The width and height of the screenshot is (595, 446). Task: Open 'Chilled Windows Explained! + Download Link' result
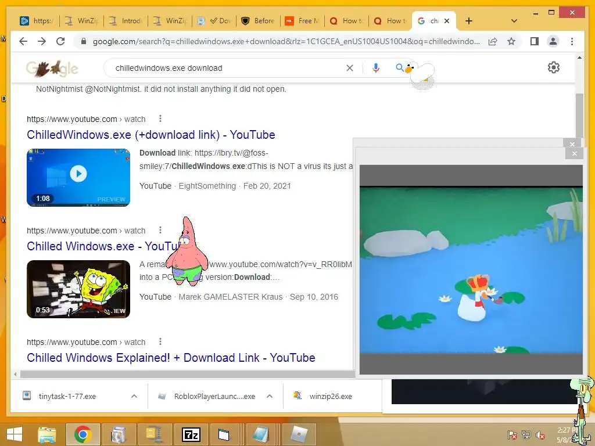(171, 358)
